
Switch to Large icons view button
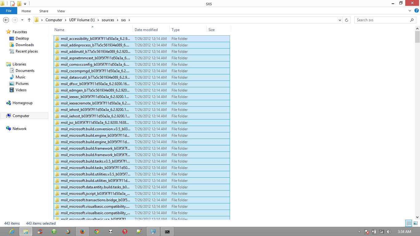pyautogui.click(x=415, y=223)
